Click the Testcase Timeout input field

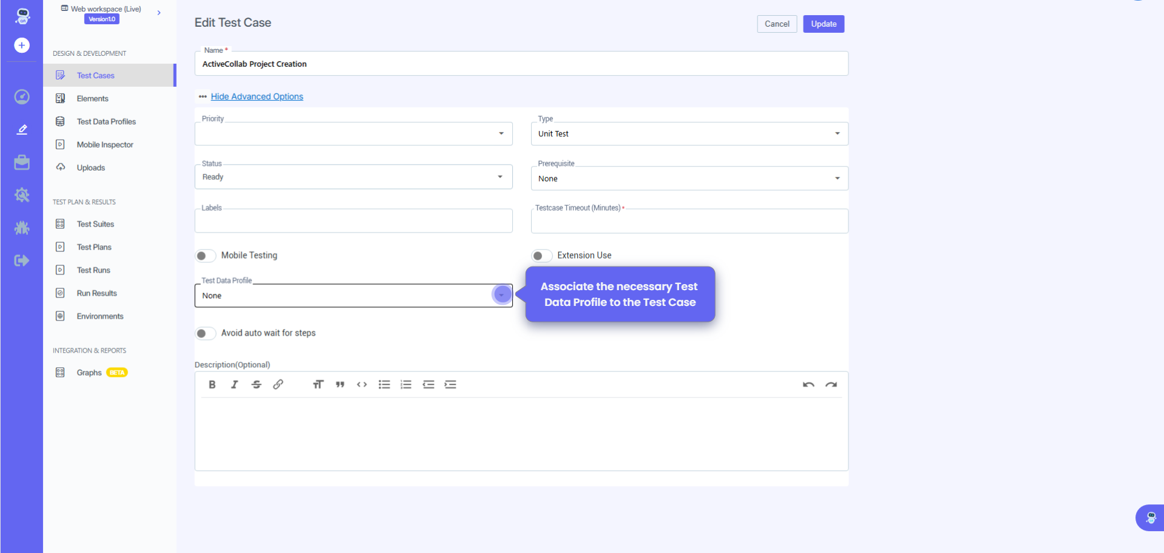(x=689, y=222)
